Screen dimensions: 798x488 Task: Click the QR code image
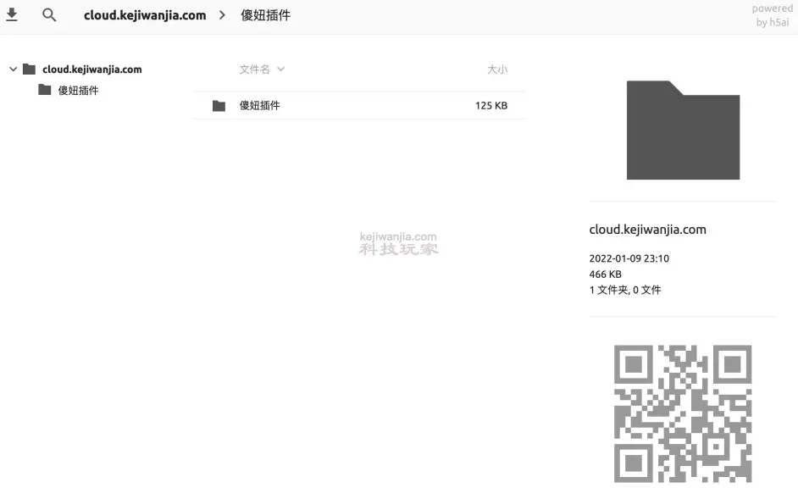tap(683, 413)
